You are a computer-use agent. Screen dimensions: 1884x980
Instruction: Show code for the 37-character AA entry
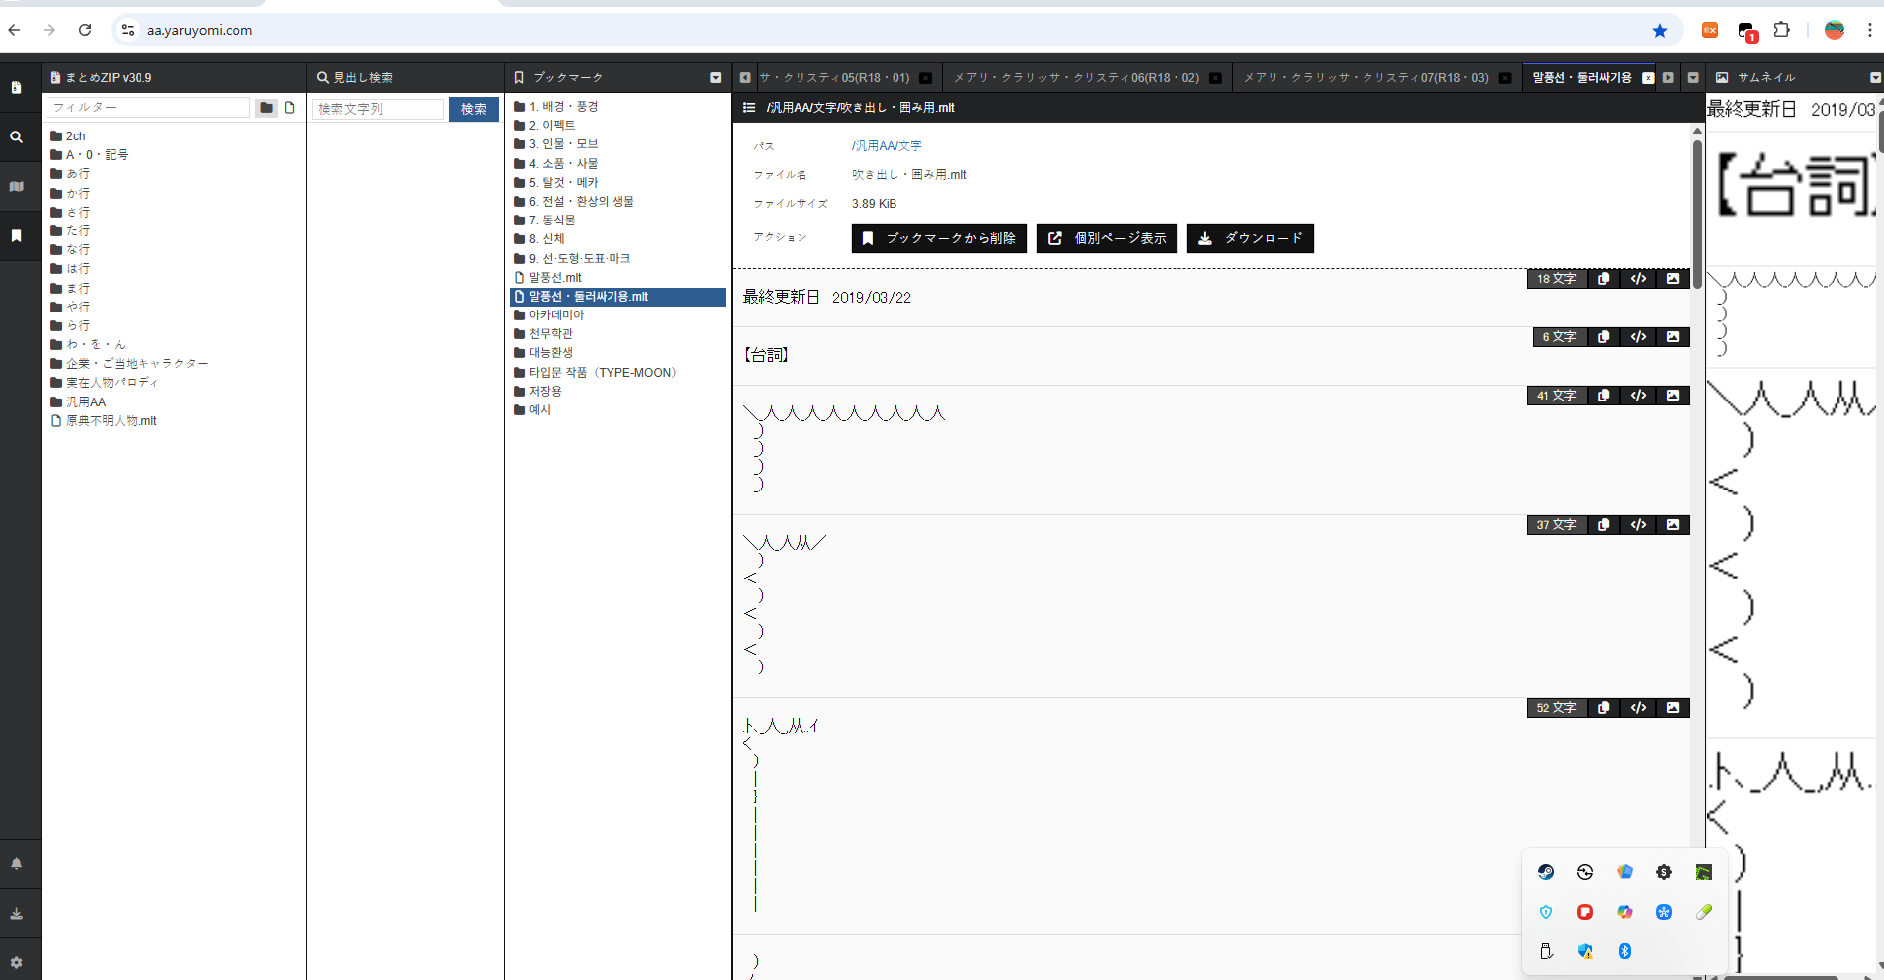(1638, 525)
